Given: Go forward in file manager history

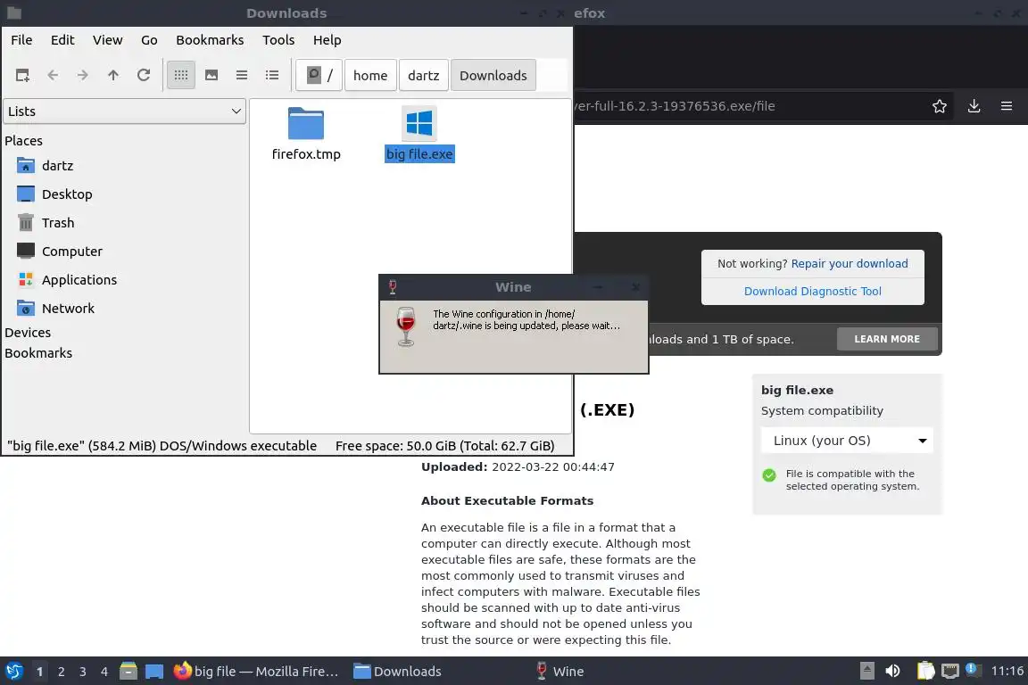Looking at the screenshot, I should pyautogui.click(x=83, y=76).
